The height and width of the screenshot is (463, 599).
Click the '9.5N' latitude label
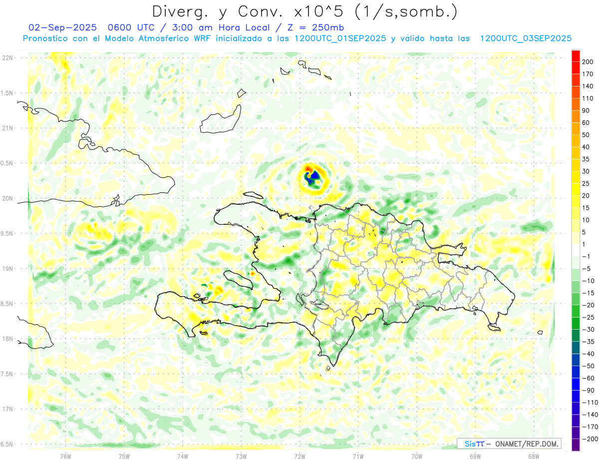(x=6, y=233)
